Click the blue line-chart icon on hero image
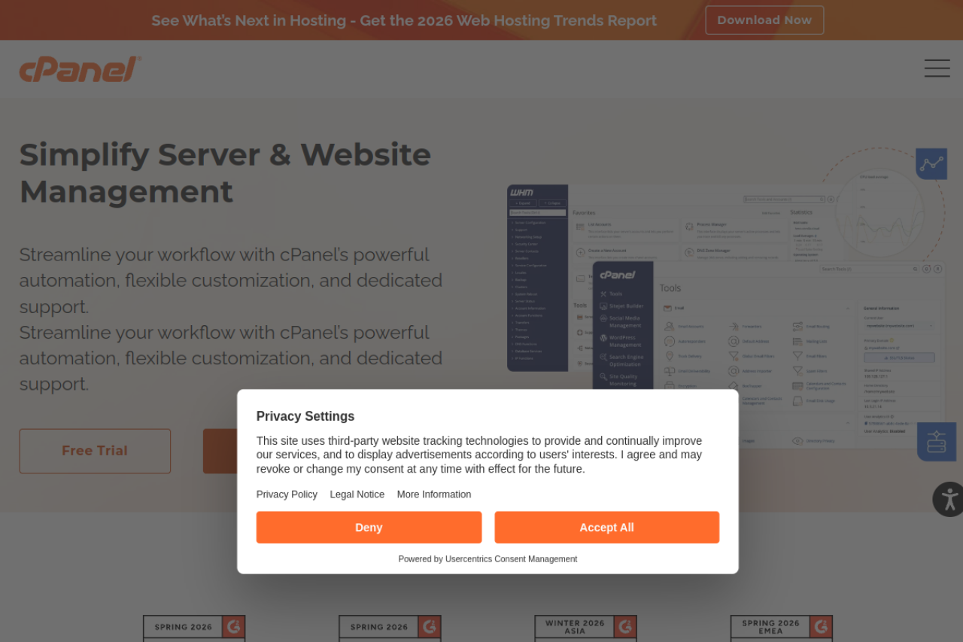The image size is (963, 642). [x=931, y=163]
